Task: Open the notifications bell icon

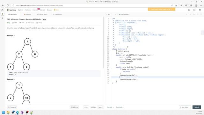Action: point(189,10)
